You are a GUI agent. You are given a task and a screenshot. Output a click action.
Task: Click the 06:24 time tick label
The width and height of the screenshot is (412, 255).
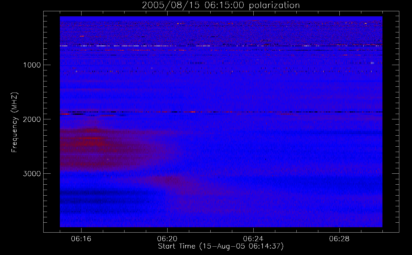[253, 239]
